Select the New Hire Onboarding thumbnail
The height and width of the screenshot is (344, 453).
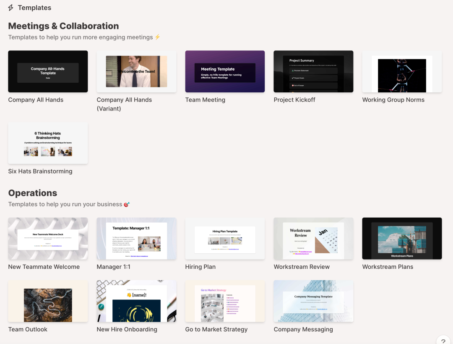[x=136, y=301]
